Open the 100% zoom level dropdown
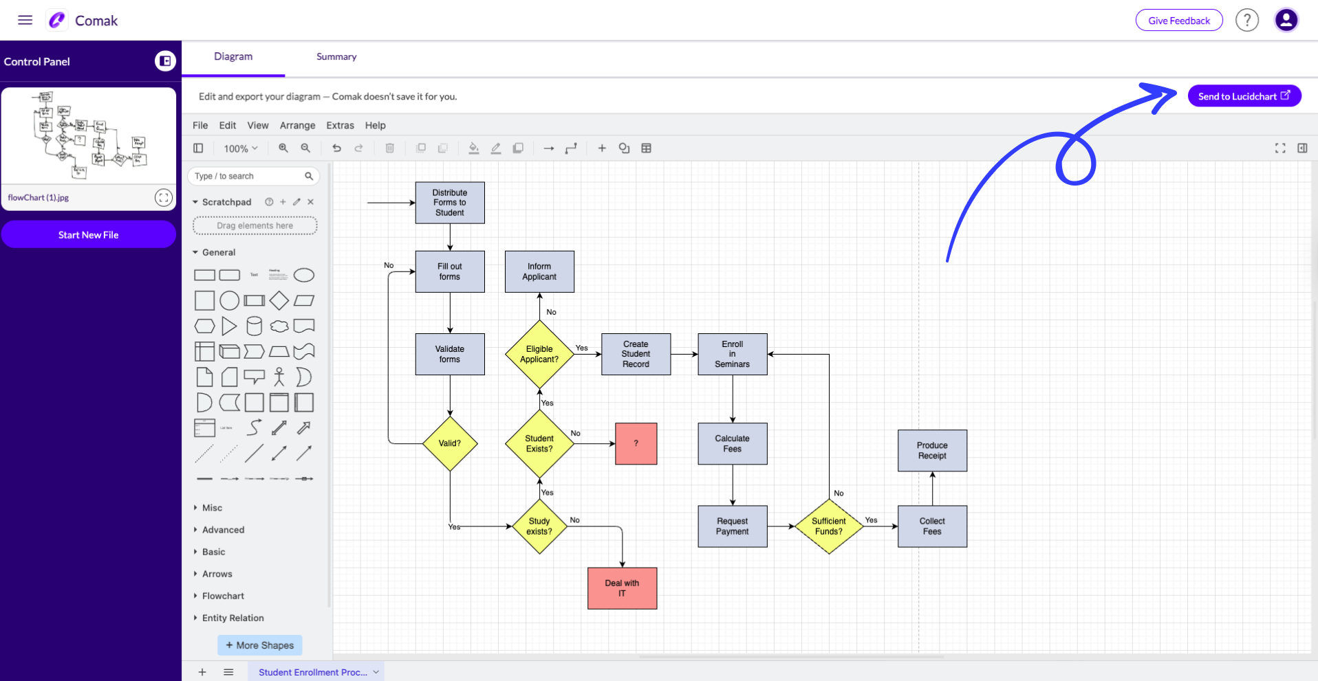 [x=240, y=148]
